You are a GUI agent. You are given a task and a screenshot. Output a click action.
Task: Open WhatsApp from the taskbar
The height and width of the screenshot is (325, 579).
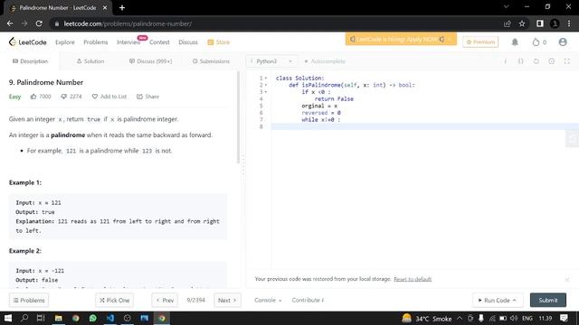click(x=92, y=318)
